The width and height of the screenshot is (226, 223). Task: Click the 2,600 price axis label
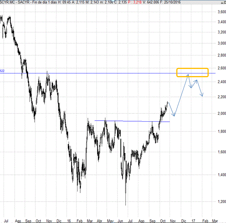point(222,68)
